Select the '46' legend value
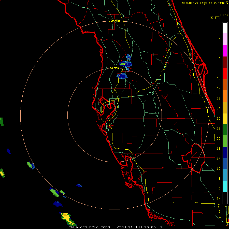Screen dimensions: 229x229 (219, 78)
